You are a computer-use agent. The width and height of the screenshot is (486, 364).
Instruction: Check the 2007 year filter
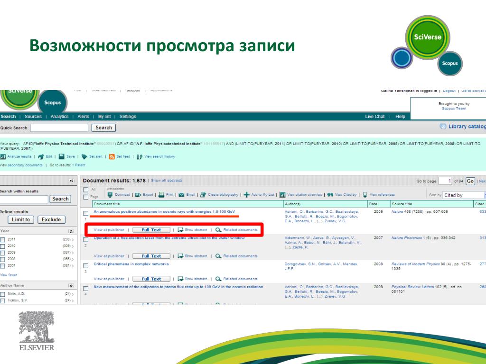pos(2,265)
